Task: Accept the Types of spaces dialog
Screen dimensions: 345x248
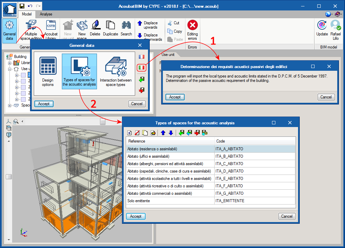Action: 136,216
